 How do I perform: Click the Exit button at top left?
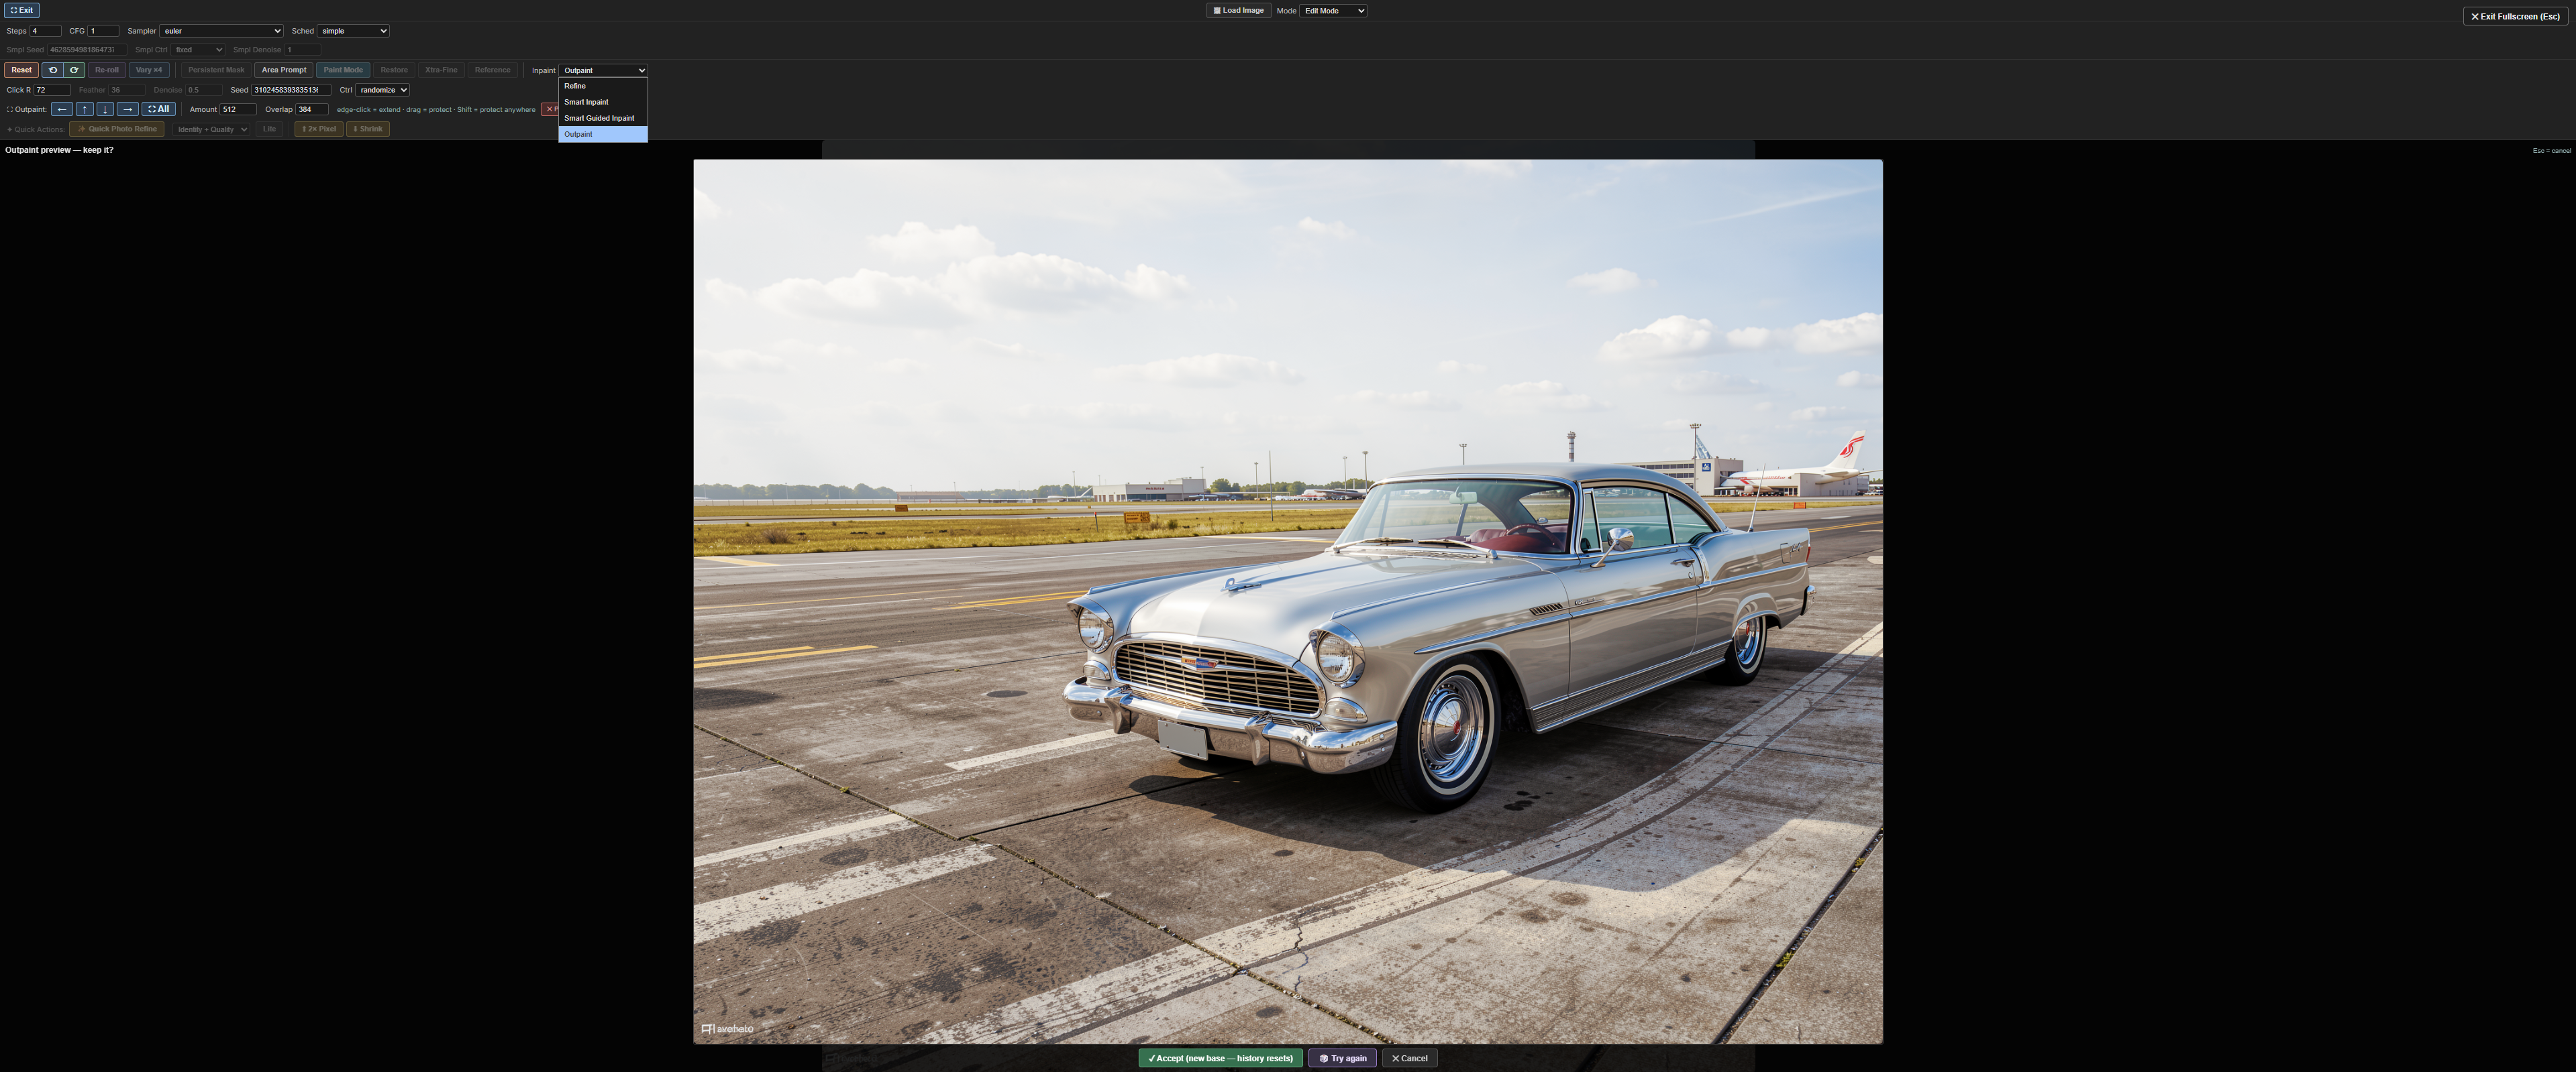pos(21,10)
